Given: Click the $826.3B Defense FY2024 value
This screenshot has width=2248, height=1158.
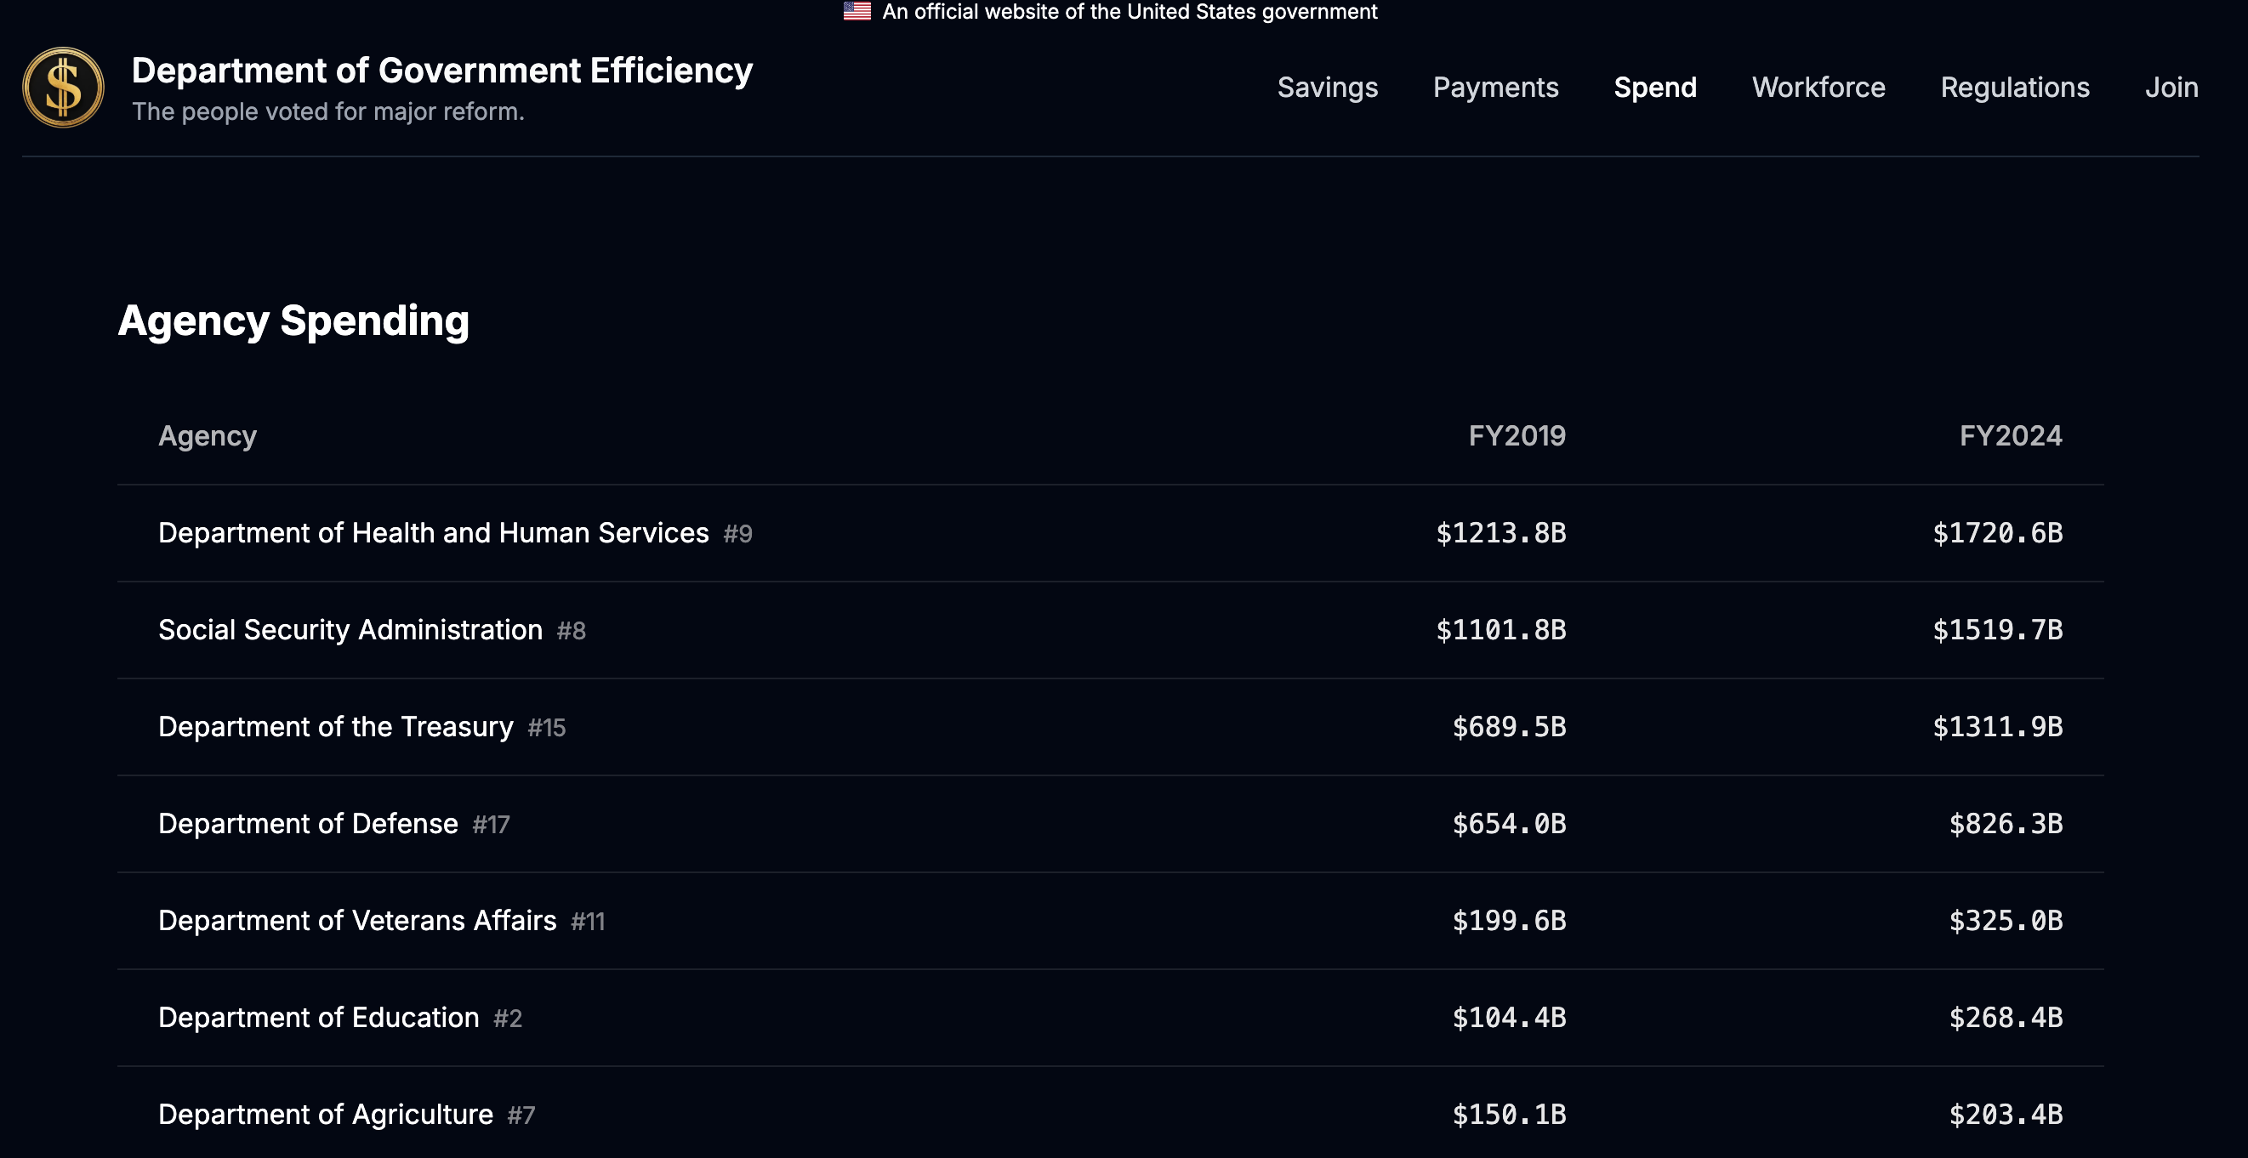Looking at the screenshot, I should pos(2006,824).
